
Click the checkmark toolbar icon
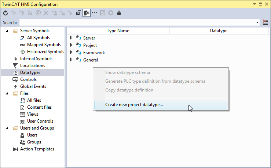pos(103,13)
